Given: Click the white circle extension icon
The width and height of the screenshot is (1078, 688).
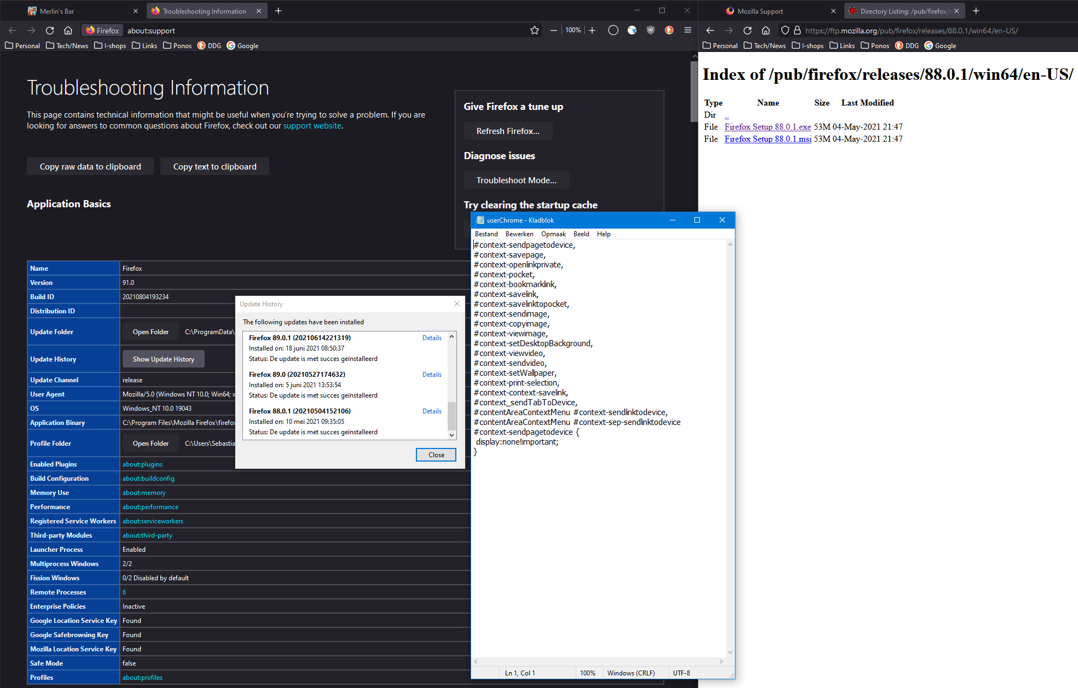Looking at the screenshot, I should click(613, 31).
